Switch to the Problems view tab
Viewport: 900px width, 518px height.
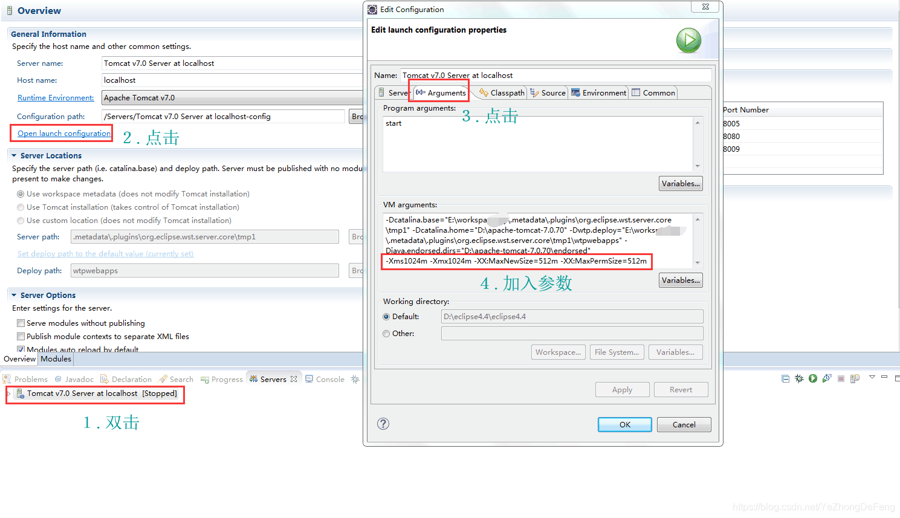coord(25,379)
